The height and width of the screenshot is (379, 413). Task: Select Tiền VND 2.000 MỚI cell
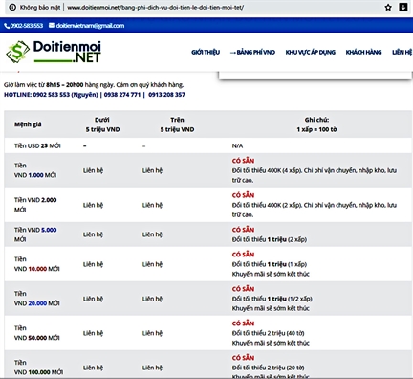tap(35, 205)
